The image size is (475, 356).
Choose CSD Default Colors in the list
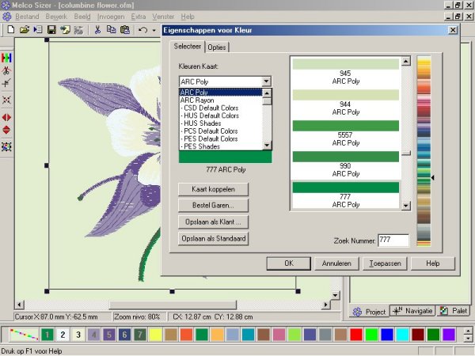221,108
